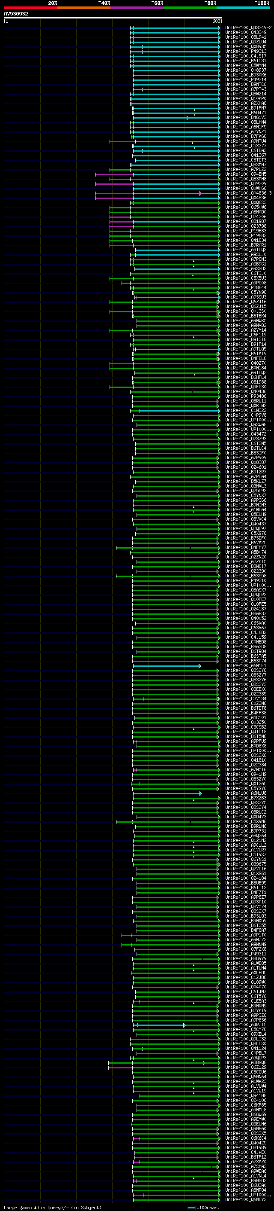Select hit UniRef100_Q9FGS0
This screenshot has height=1211, width=274.
click(x=246, y=387)
